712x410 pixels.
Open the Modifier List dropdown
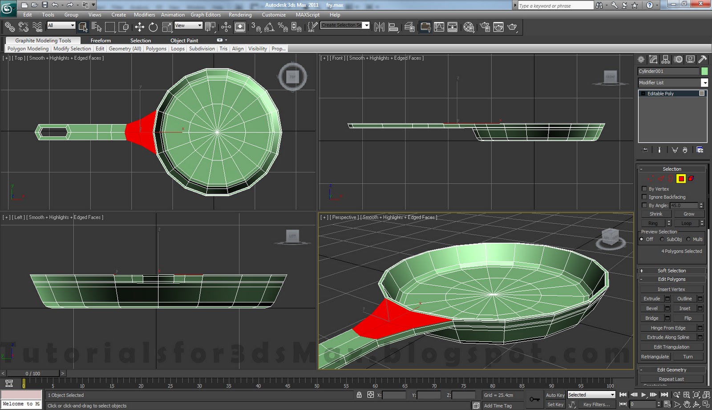pos(705,82)
